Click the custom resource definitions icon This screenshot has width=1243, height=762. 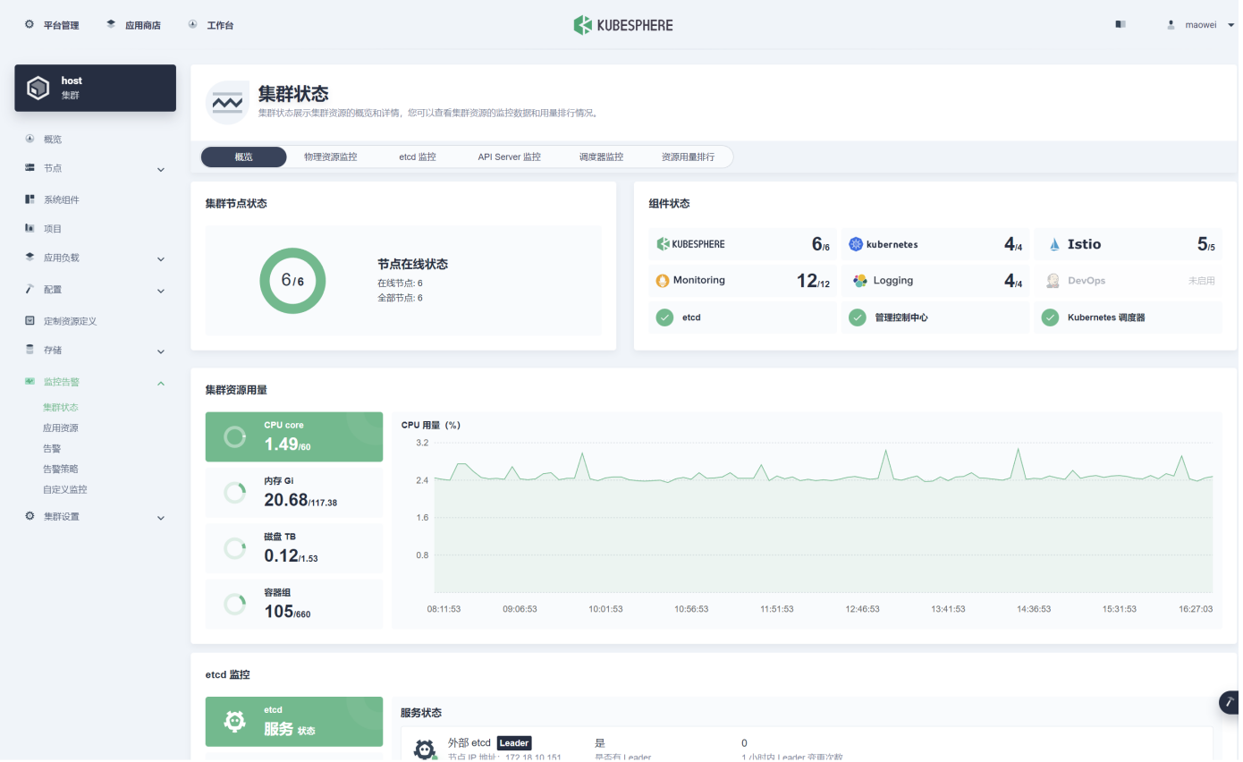click(30, 320)
